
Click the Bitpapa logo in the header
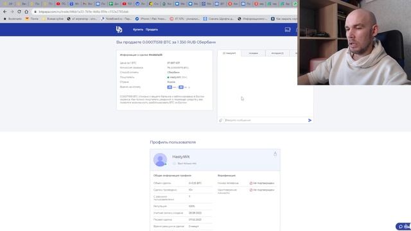point(119,30)
